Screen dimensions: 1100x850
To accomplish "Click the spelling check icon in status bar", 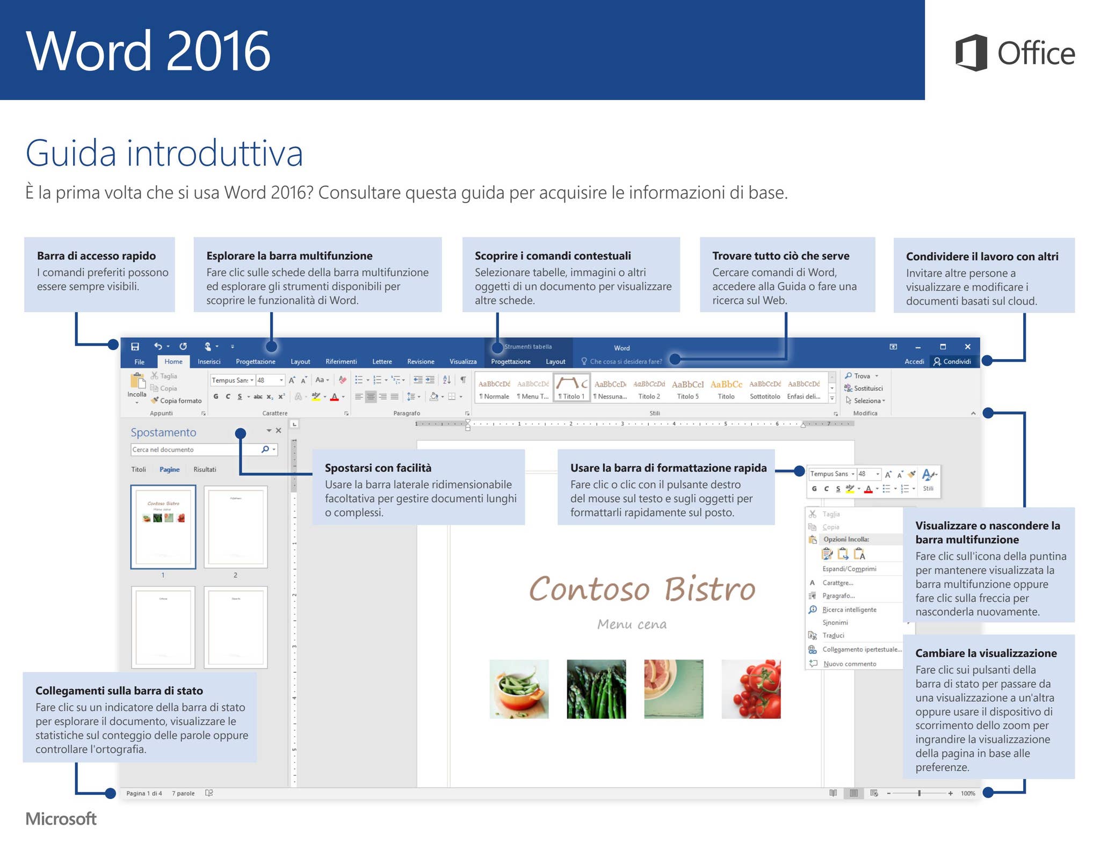I will tap(209, 793).
